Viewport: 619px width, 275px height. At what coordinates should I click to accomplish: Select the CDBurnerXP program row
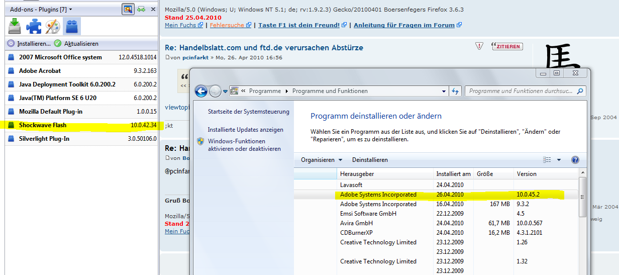coord(436,233)
